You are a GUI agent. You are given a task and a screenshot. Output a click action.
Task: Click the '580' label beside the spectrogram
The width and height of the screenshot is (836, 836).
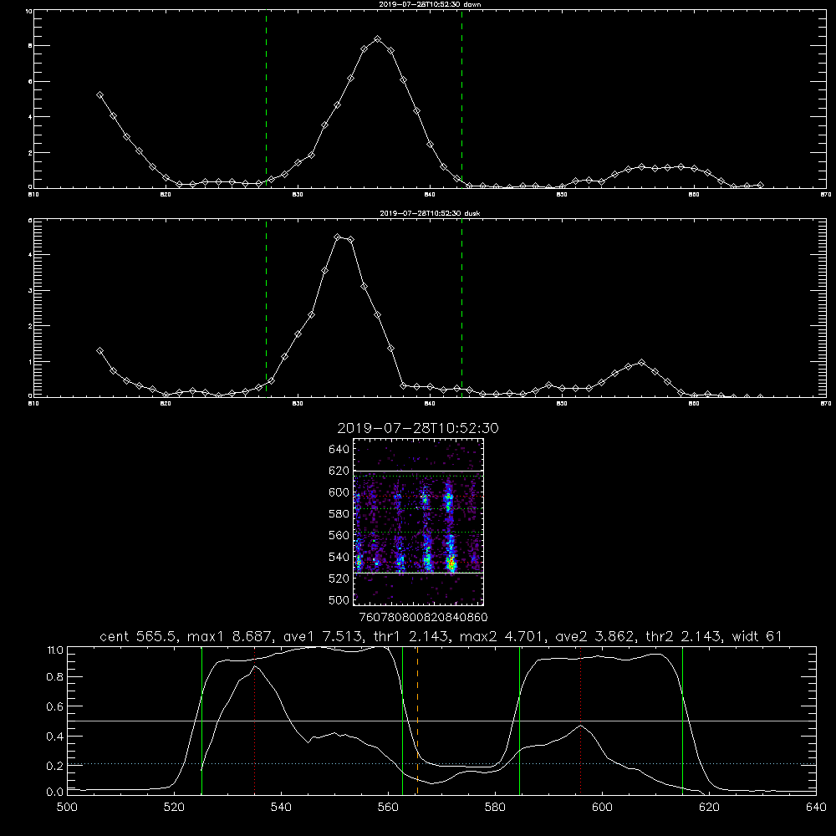(339, 513)
